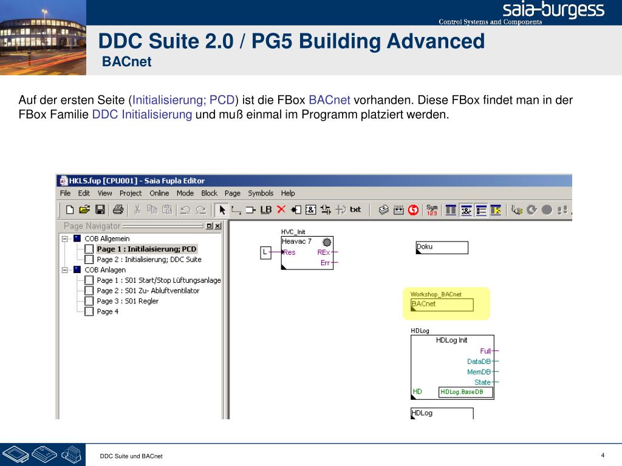Viewport: 622px width, 466px height.
Task: Open the Block menu
Action: 209,193
